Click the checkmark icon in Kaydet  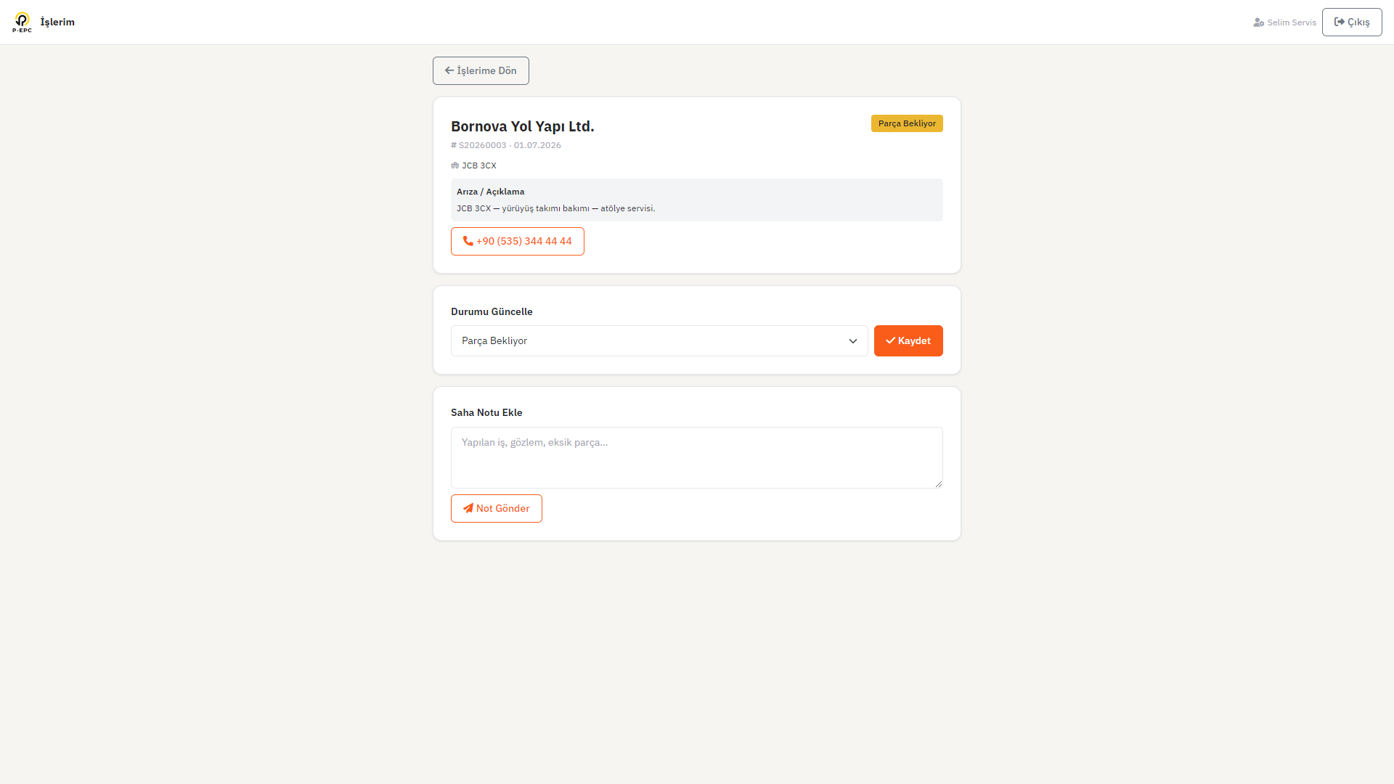(x=891, y=340)
